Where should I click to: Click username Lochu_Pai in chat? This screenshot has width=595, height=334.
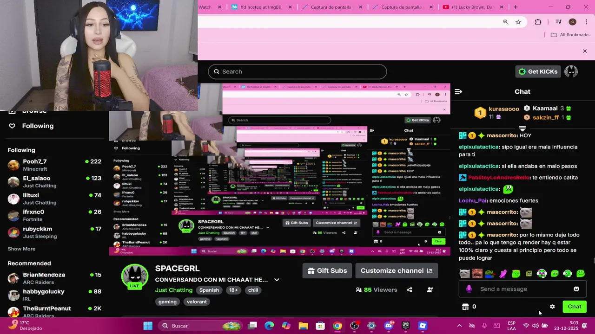pos(473,200)
